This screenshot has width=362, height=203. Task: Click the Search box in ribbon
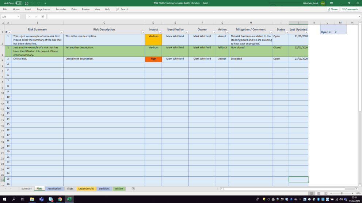tap(122, 9)
